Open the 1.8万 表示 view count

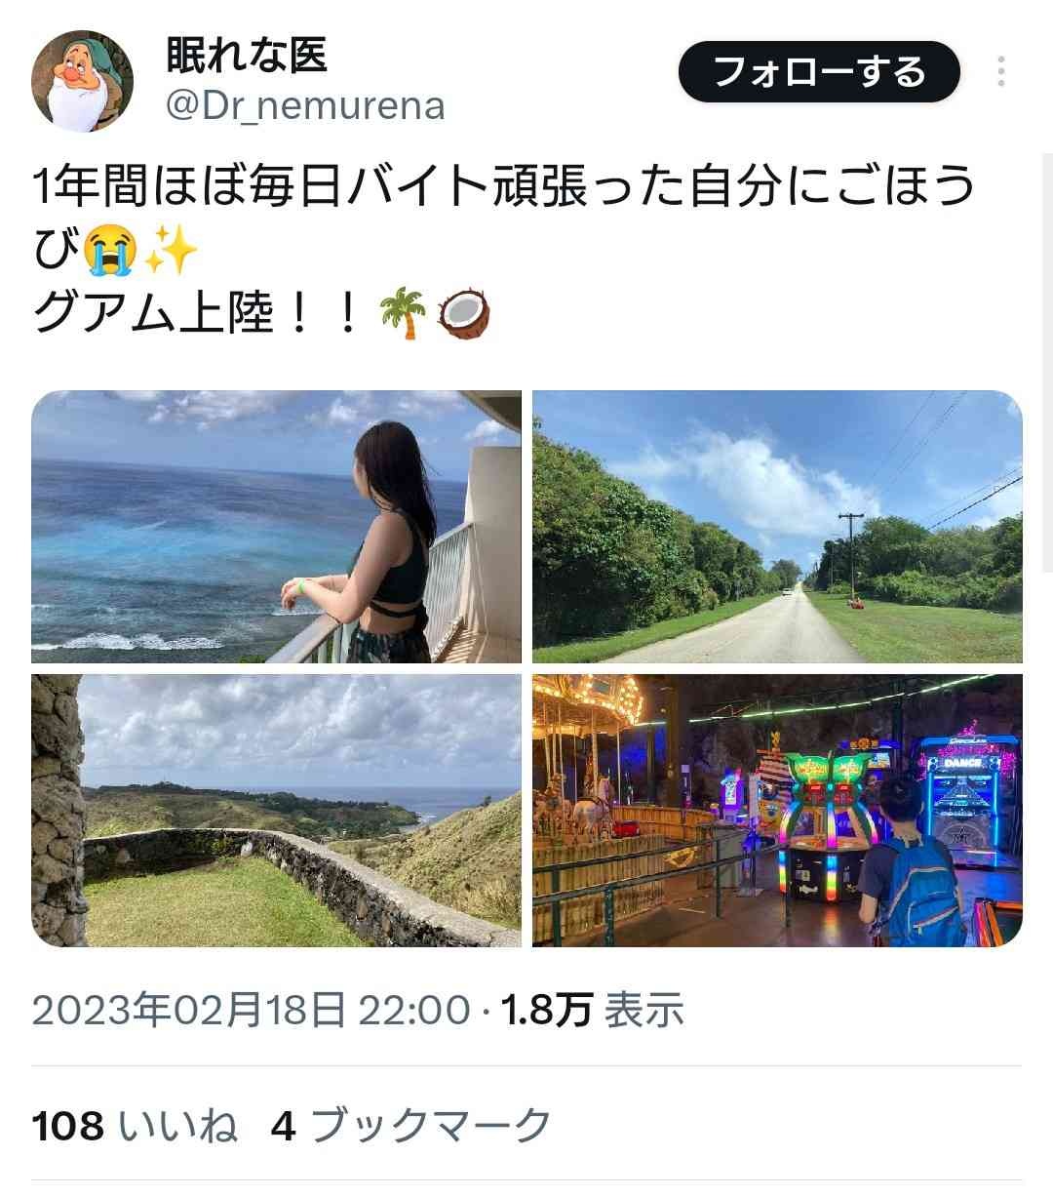tap(593, 1010)
